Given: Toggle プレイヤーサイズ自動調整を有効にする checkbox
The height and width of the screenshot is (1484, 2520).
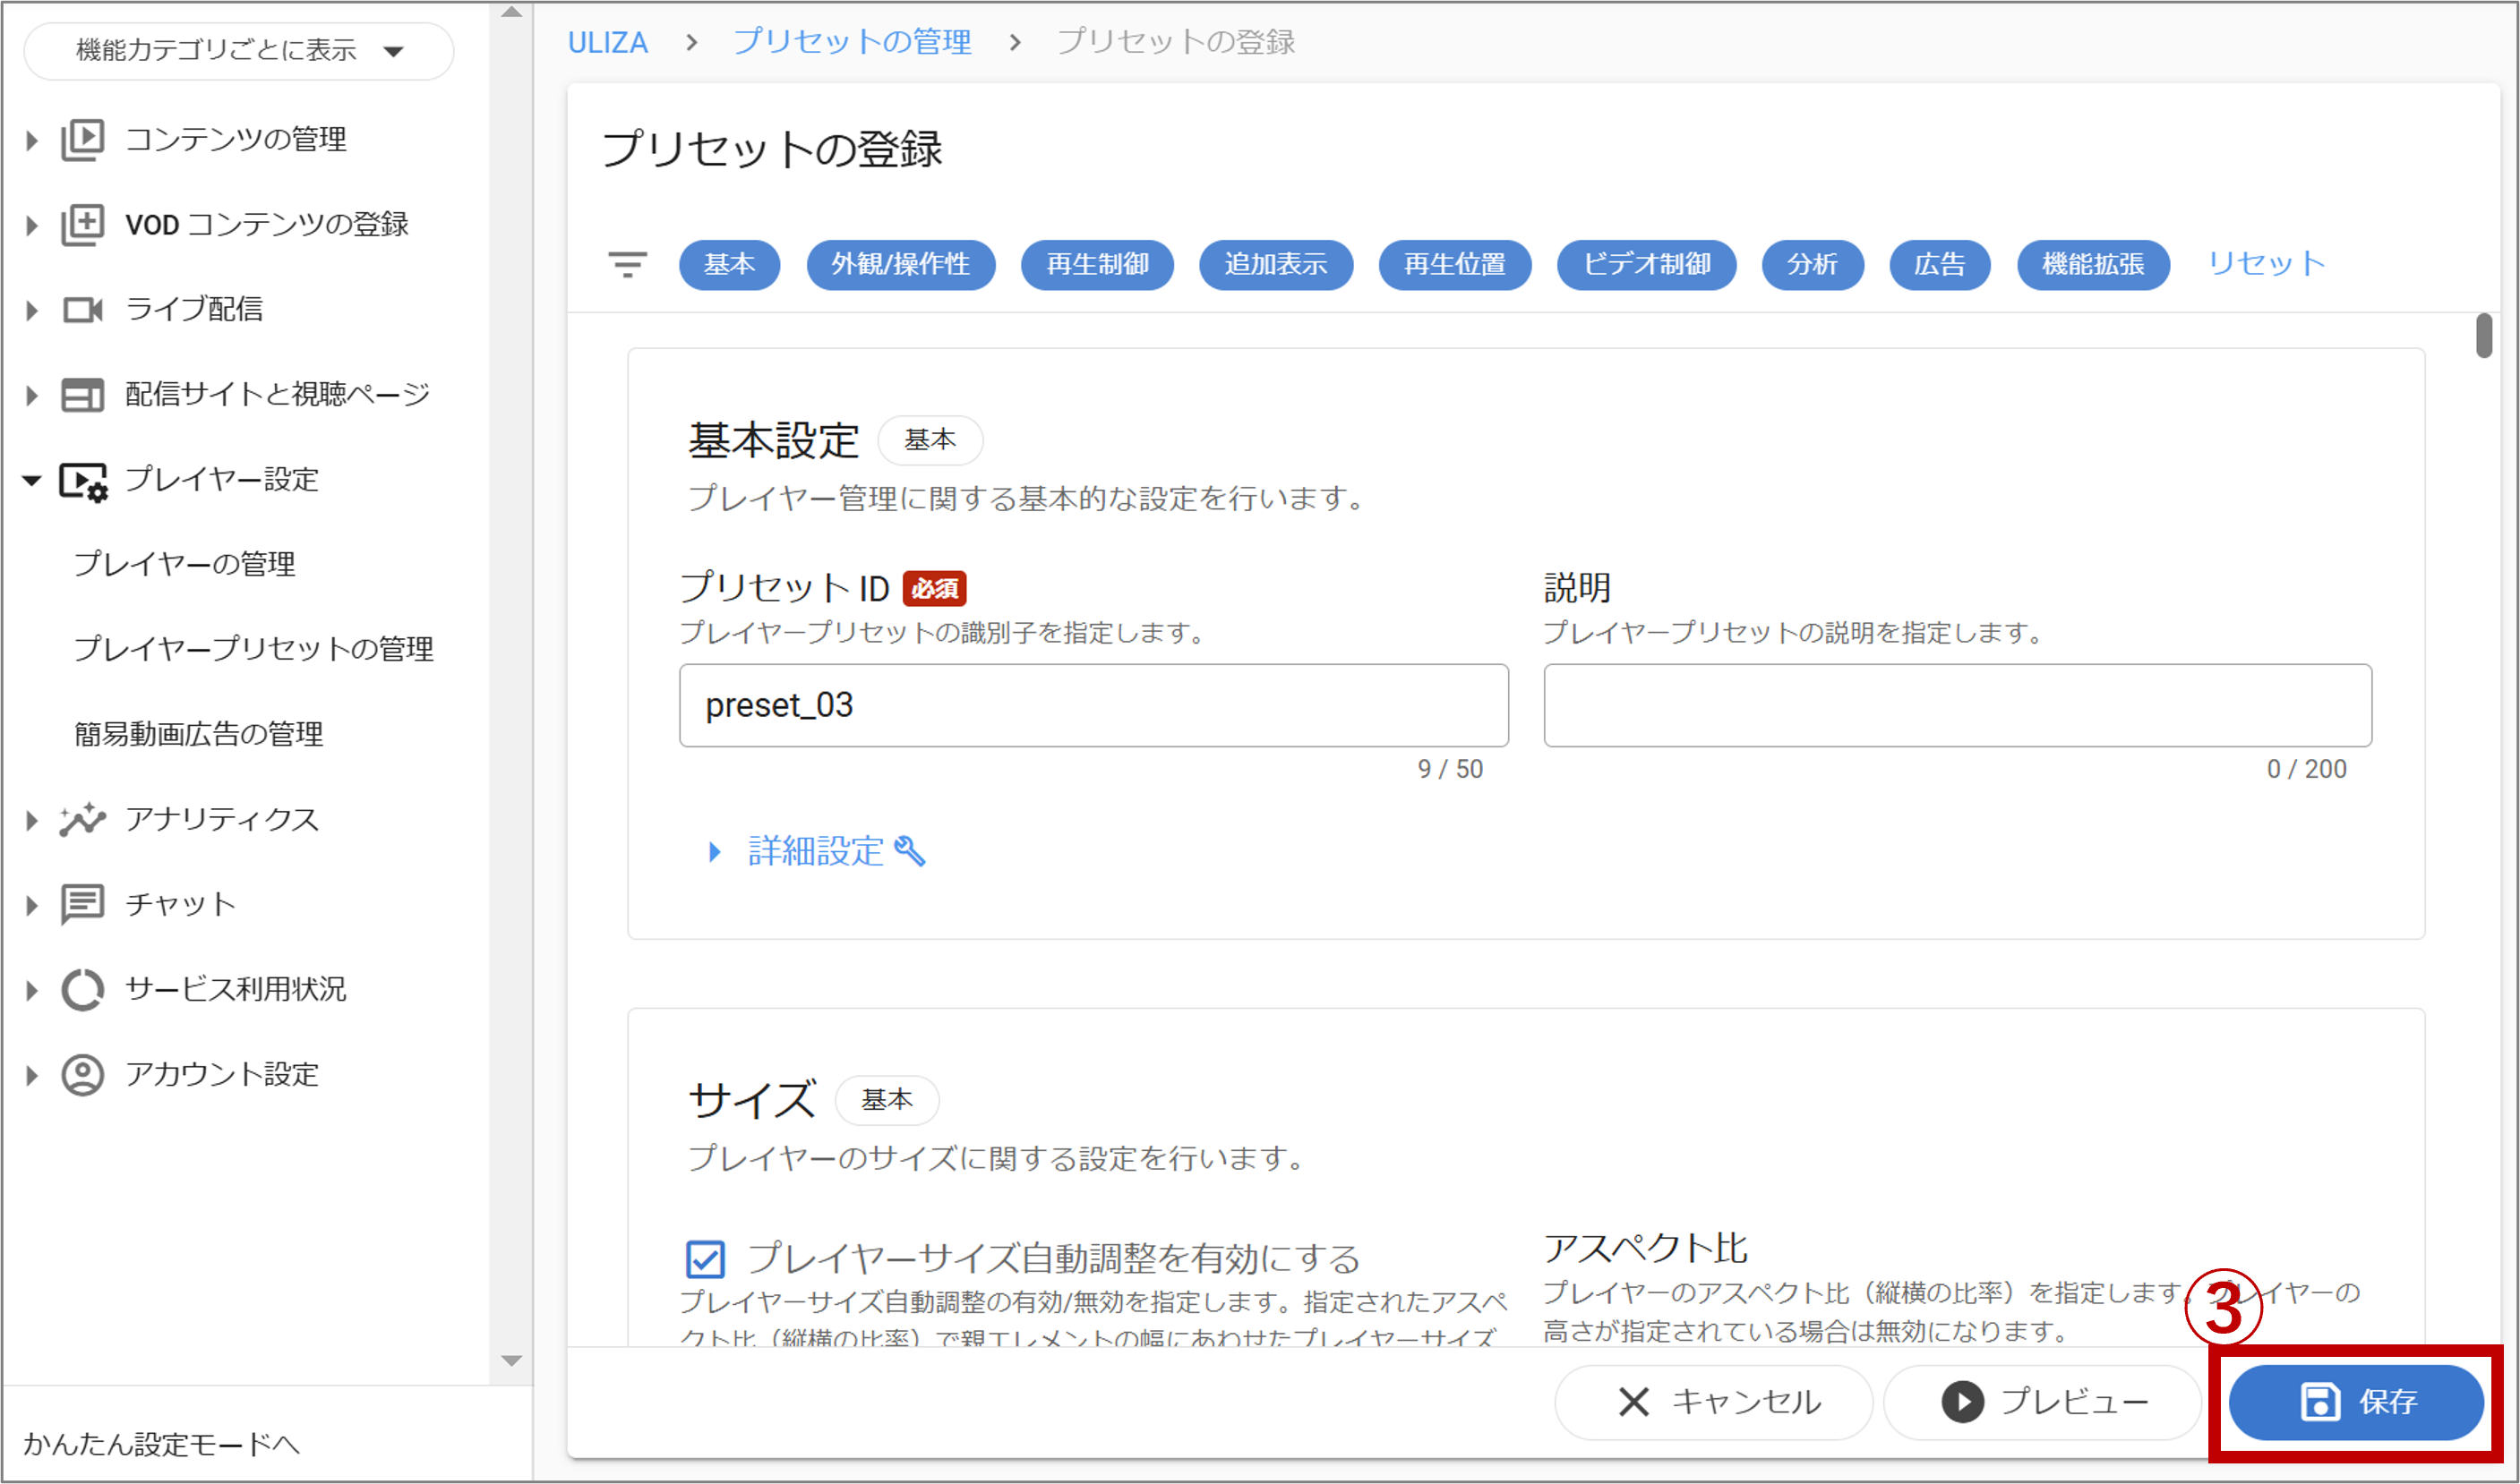Looking at the screenshot, I should point(706,1259).
